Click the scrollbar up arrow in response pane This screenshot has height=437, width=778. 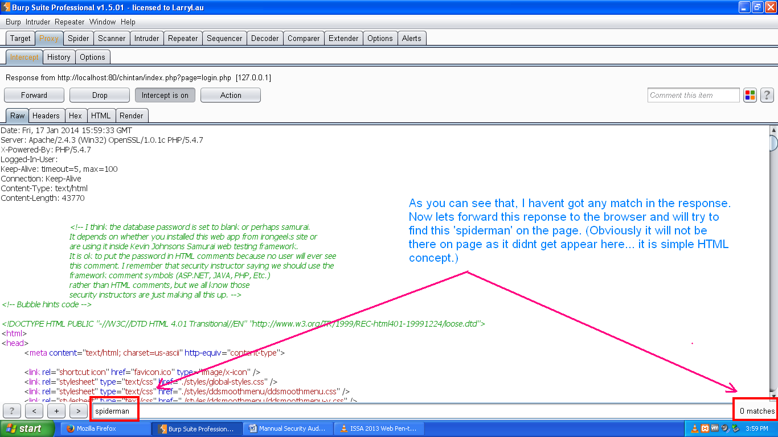[773, 130]
